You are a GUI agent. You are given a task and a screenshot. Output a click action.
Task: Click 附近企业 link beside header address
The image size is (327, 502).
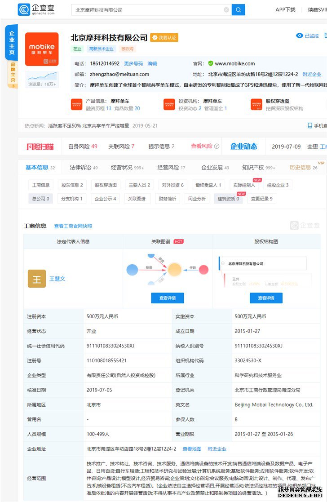click(312, 74)
